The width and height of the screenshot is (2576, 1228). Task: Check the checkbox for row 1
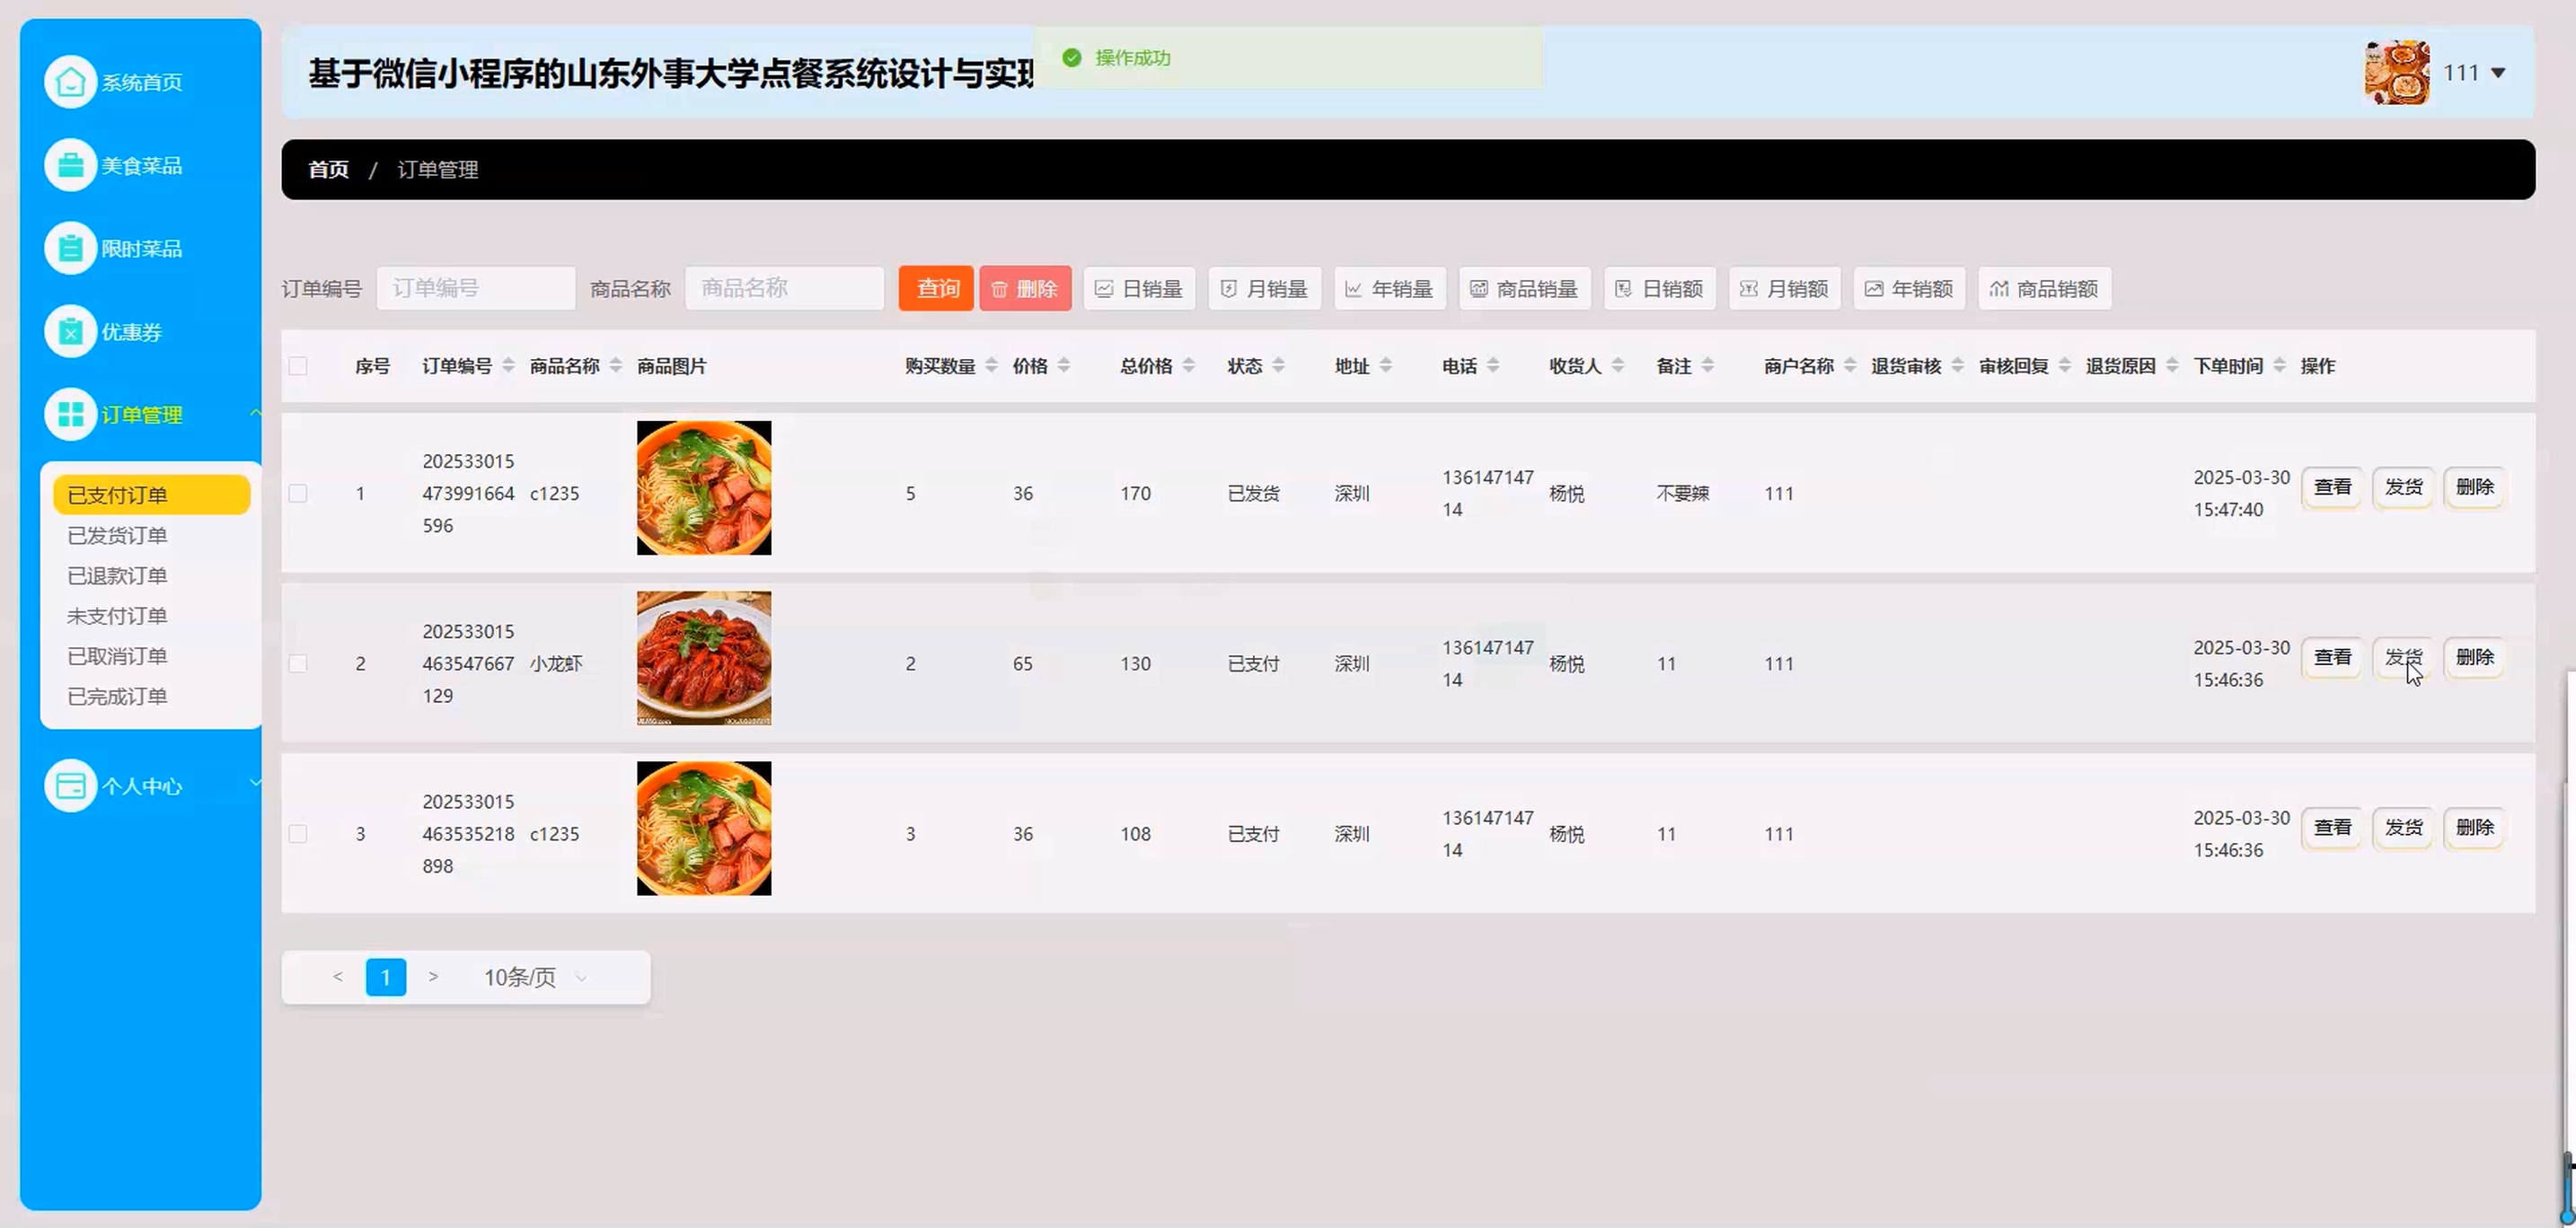click(x=298, y=494)
